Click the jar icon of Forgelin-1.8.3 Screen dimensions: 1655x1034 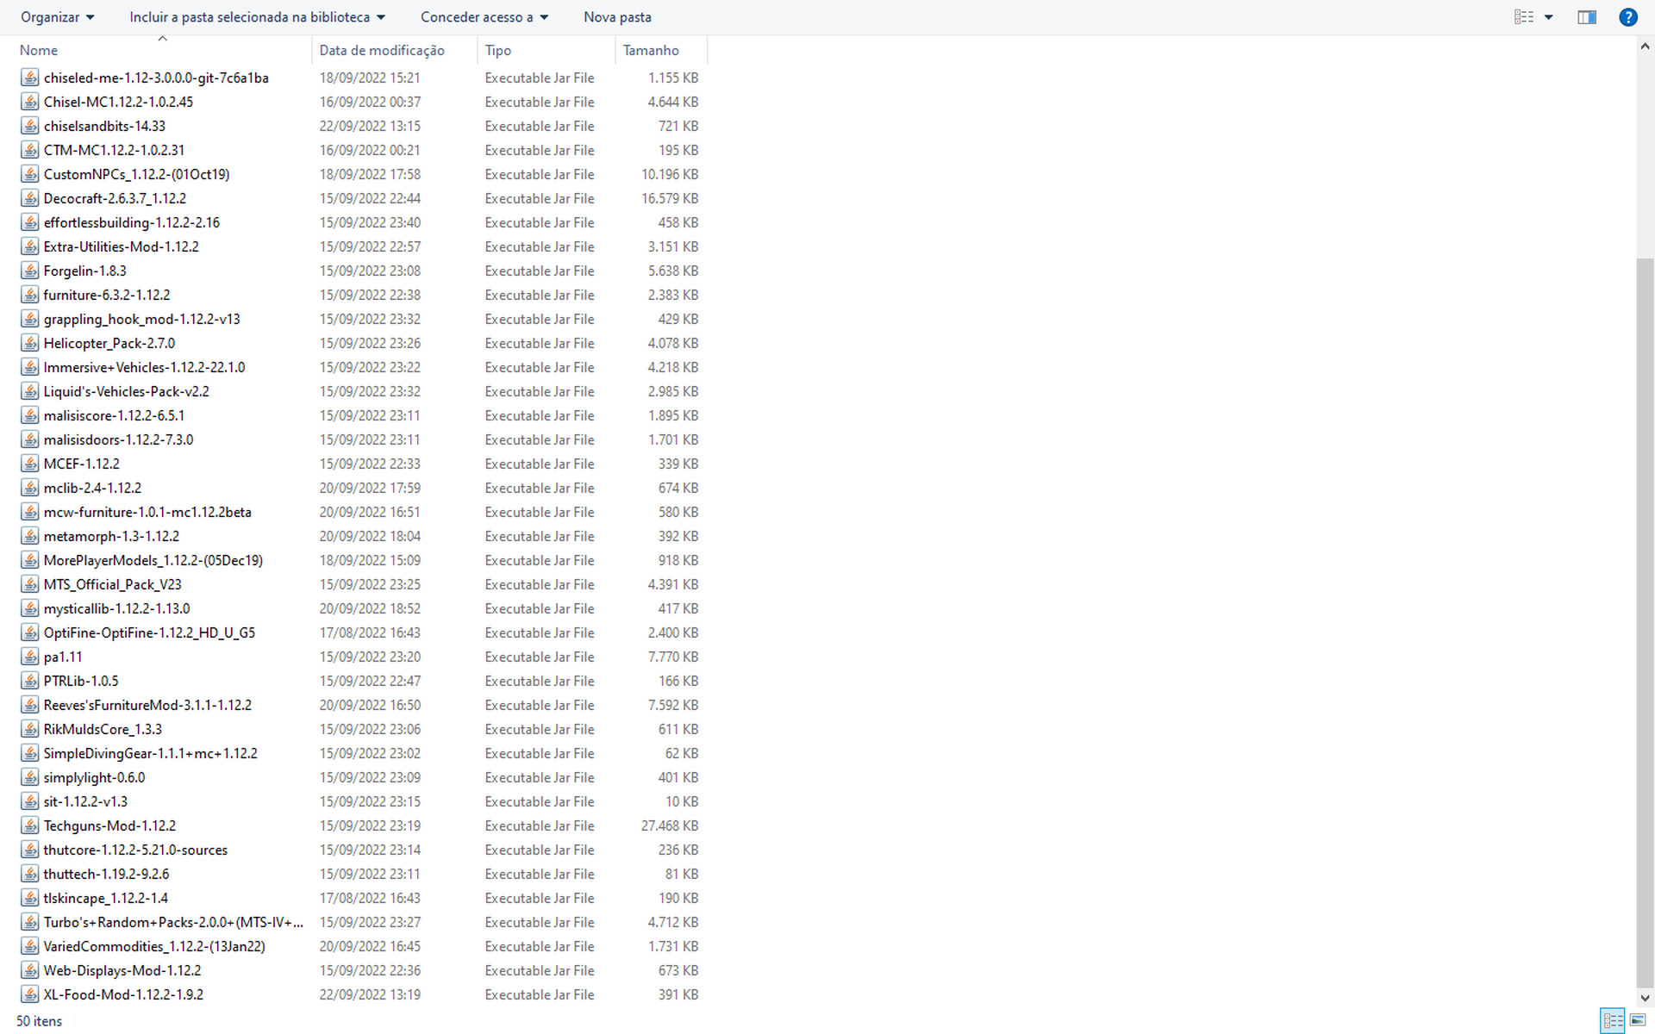click(x=30, y=271)
